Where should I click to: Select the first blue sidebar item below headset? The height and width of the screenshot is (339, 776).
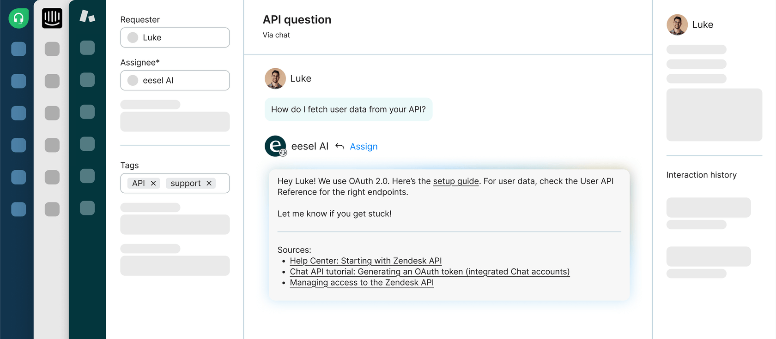click(18, 49)
